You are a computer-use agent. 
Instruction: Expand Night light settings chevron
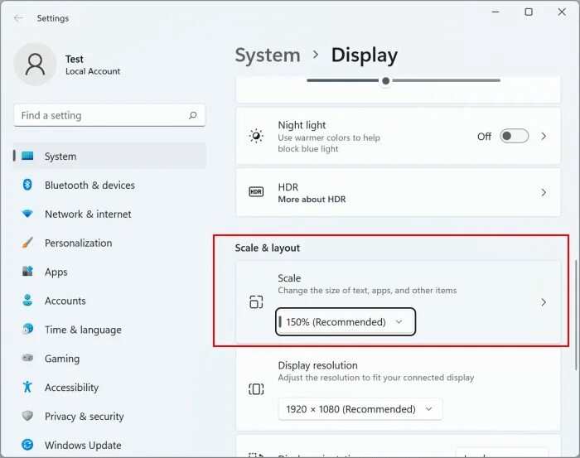(x=544, y=136)
